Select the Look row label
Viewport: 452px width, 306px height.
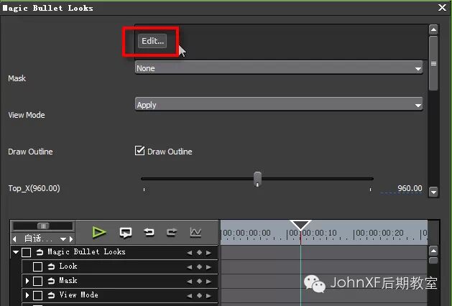point(68,266)
